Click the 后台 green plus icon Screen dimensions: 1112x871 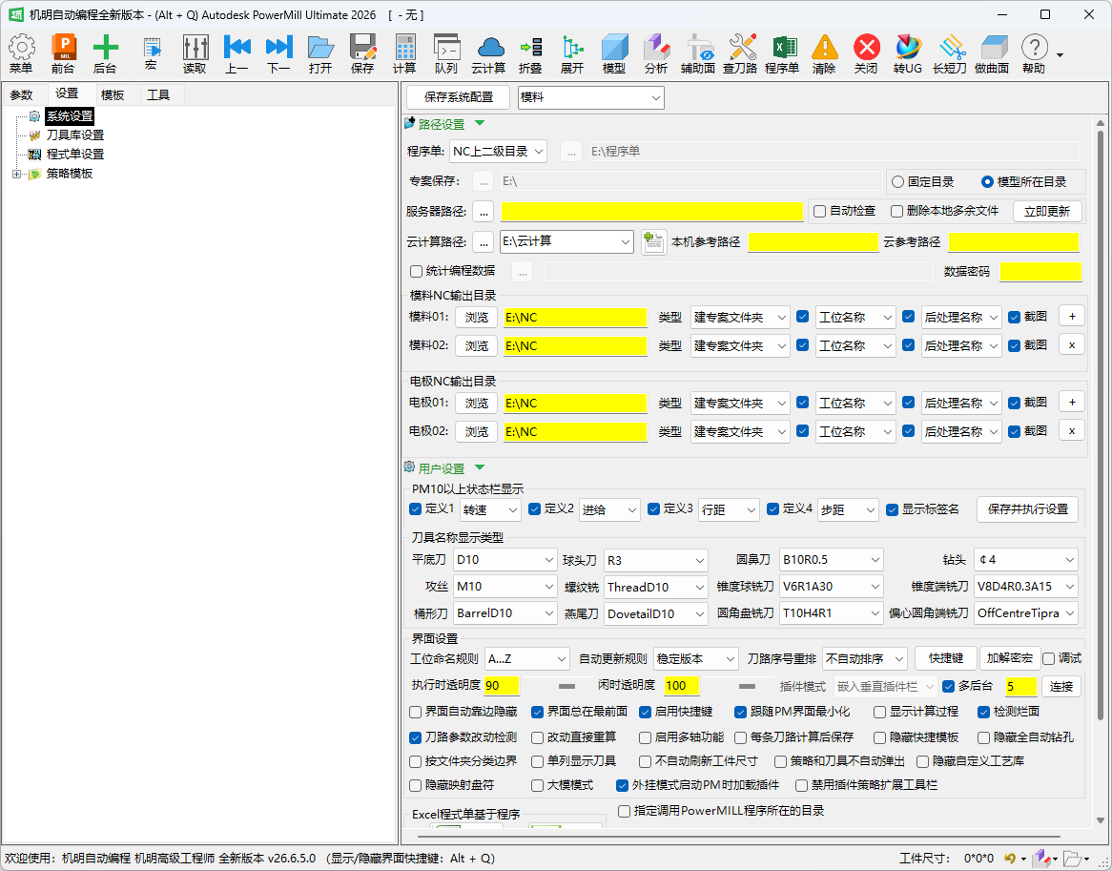coord(105,54)
